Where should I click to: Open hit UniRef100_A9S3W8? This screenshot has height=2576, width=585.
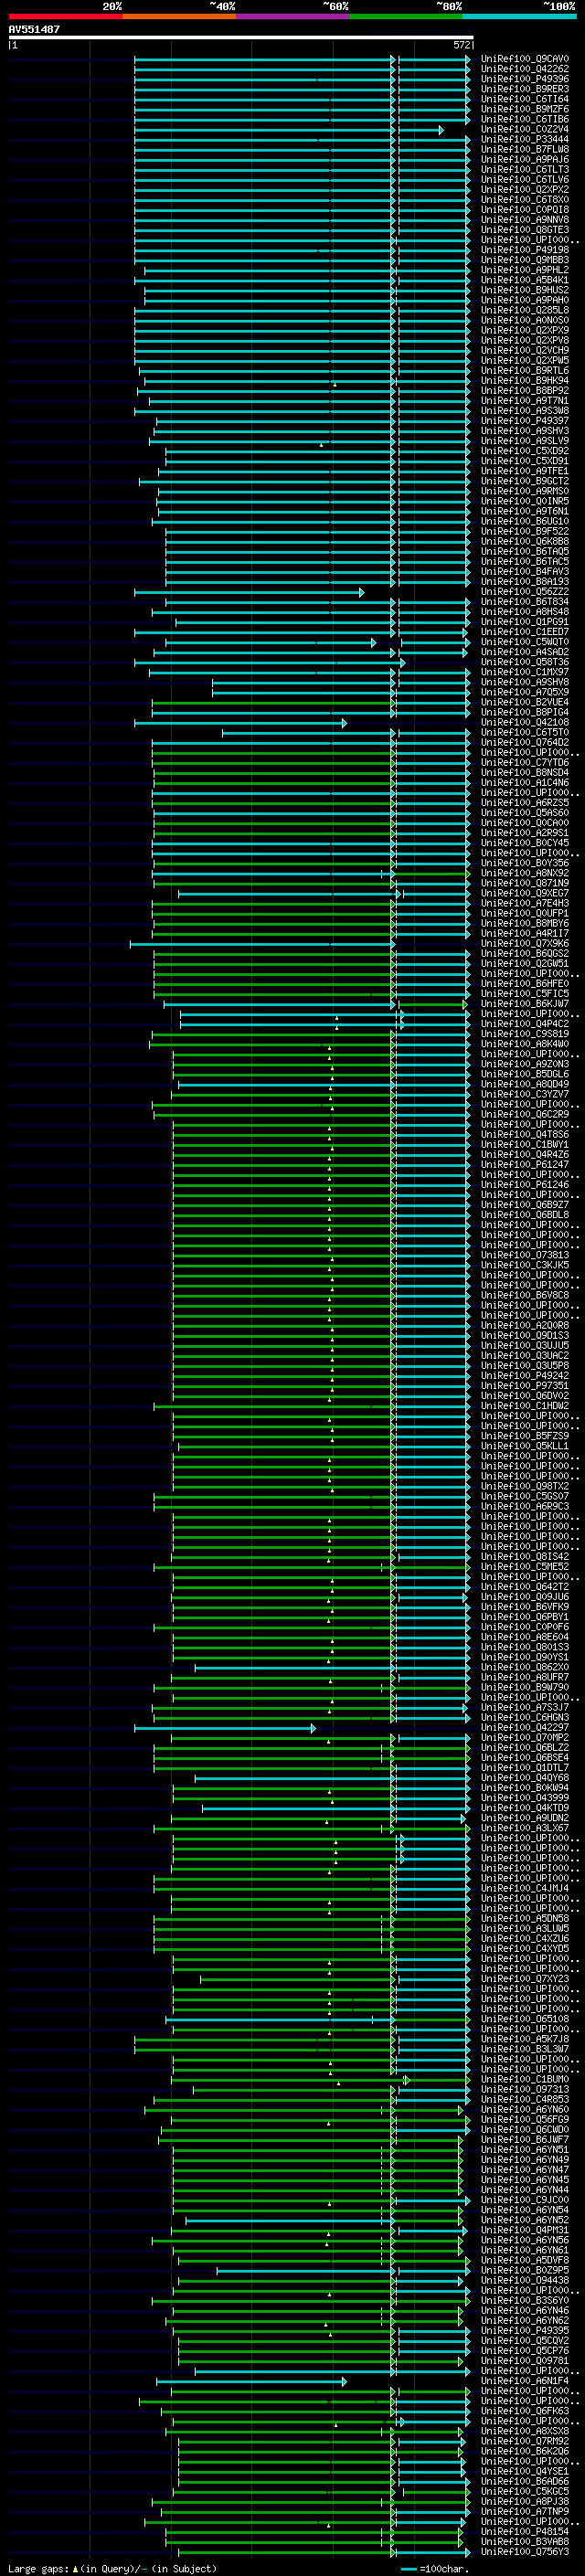click(525, 411)
